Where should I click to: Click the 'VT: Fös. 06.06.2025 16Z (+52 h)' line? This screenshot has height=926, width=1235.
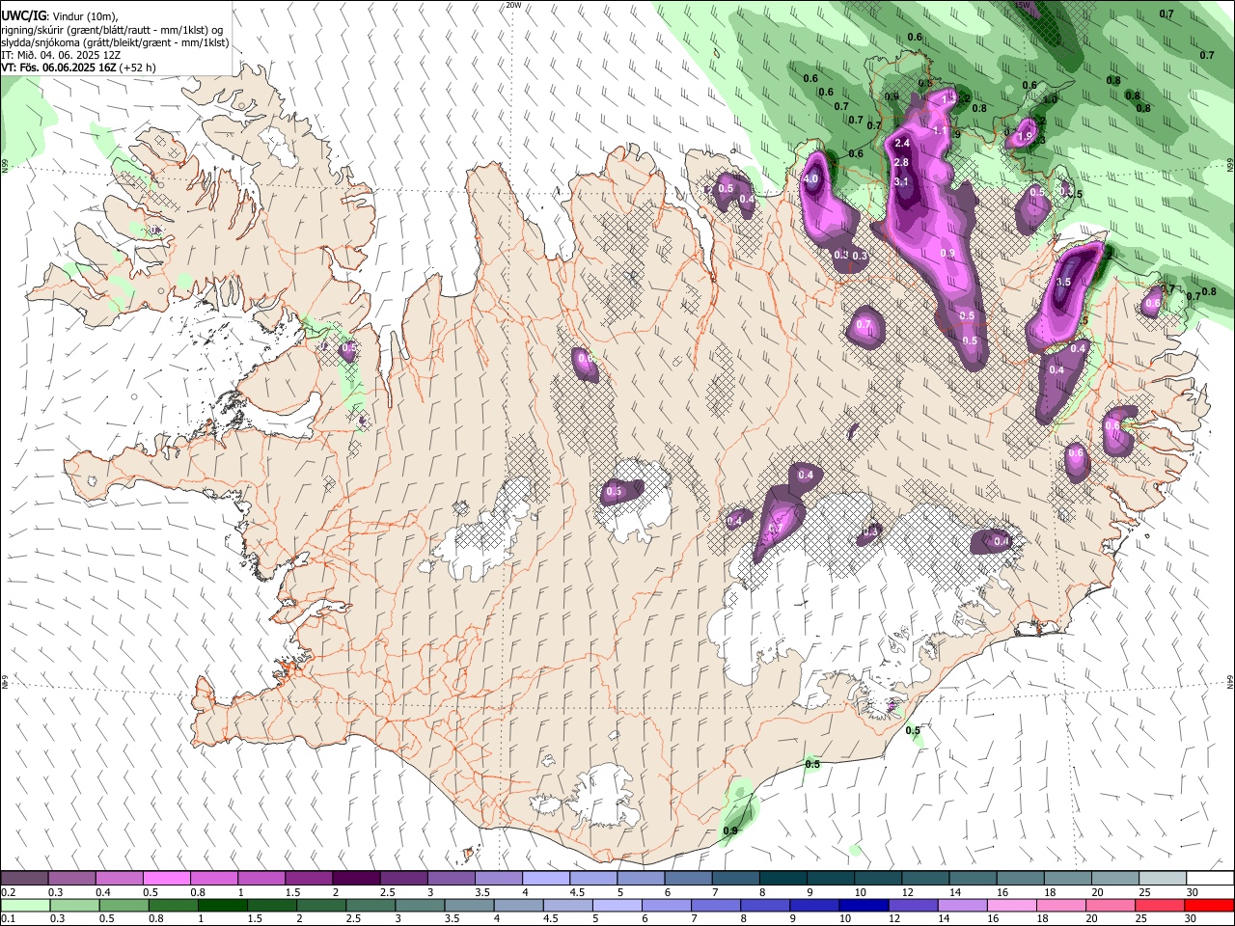pos(79,68)
